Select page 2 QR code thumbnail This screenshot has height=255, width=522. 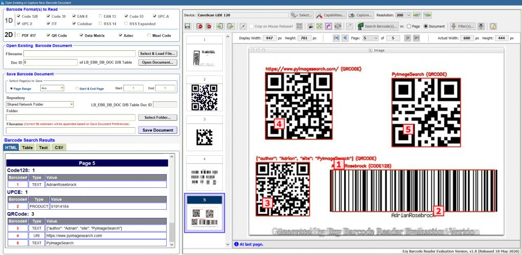coord(204,94)
